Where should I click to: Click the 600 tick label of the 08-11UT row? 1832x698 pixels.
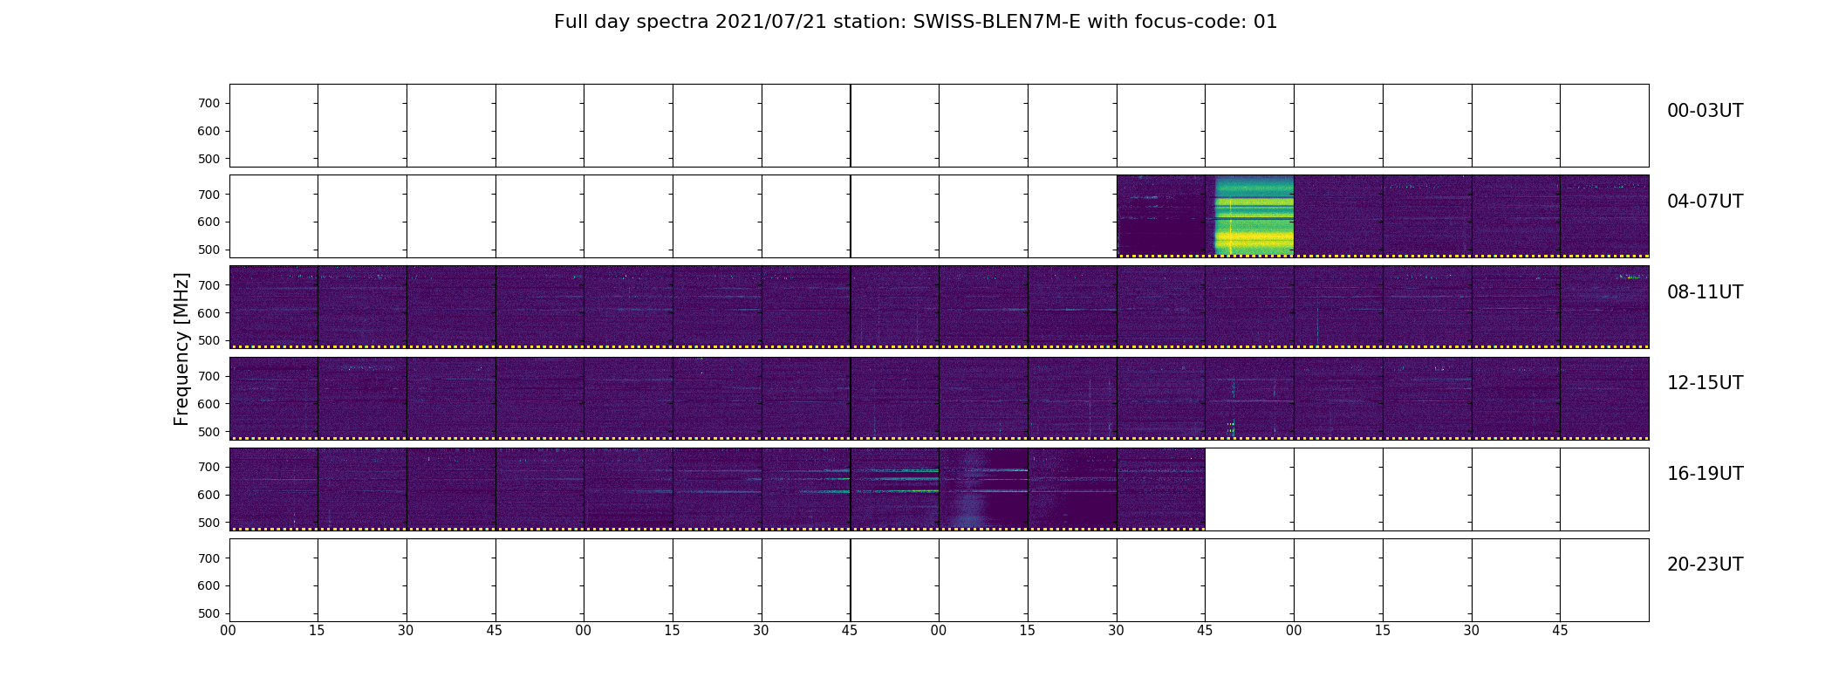pyautogui.click(x=208, y=312)
